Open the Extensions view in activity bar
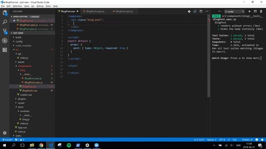Viewport: 266px width, 149px height. [5, 50]
